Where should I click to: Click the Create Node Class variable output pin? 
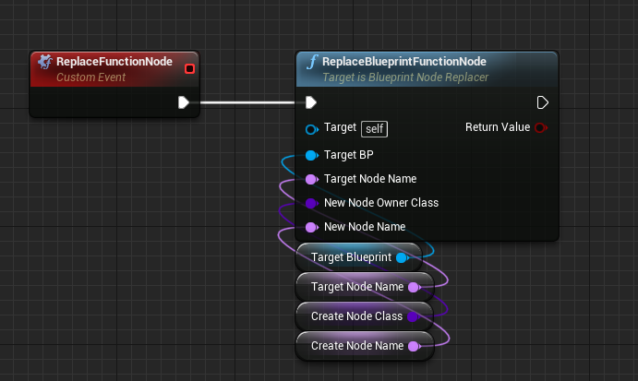tap(414, 316)
